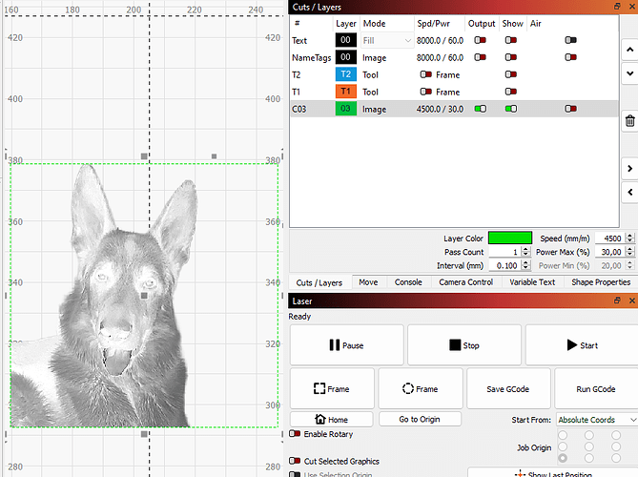Toggle Frame switch for T2 layer
Image resolution: width=638 pixels, height=477 pixels.
[x=426, y=74]
